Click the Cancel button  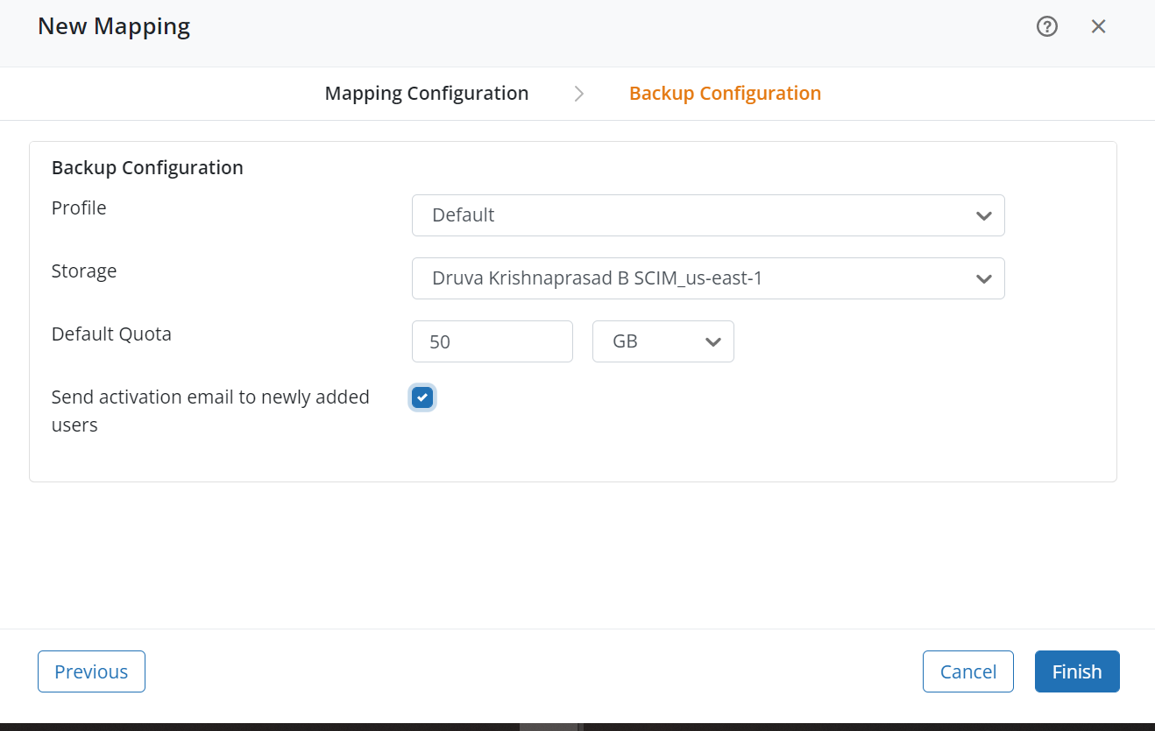click(967, 671)
